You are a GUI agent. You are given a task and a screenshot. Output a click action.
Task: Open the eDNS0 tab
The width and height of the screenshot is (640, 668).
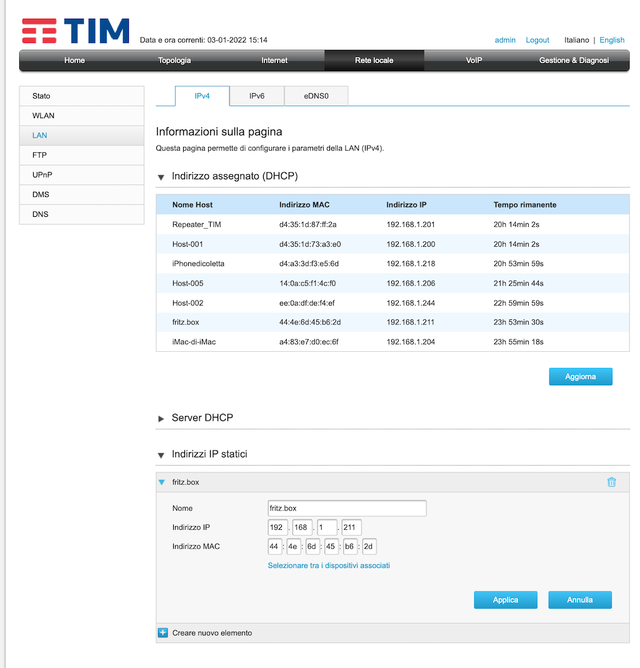click(x=316, y=96)
